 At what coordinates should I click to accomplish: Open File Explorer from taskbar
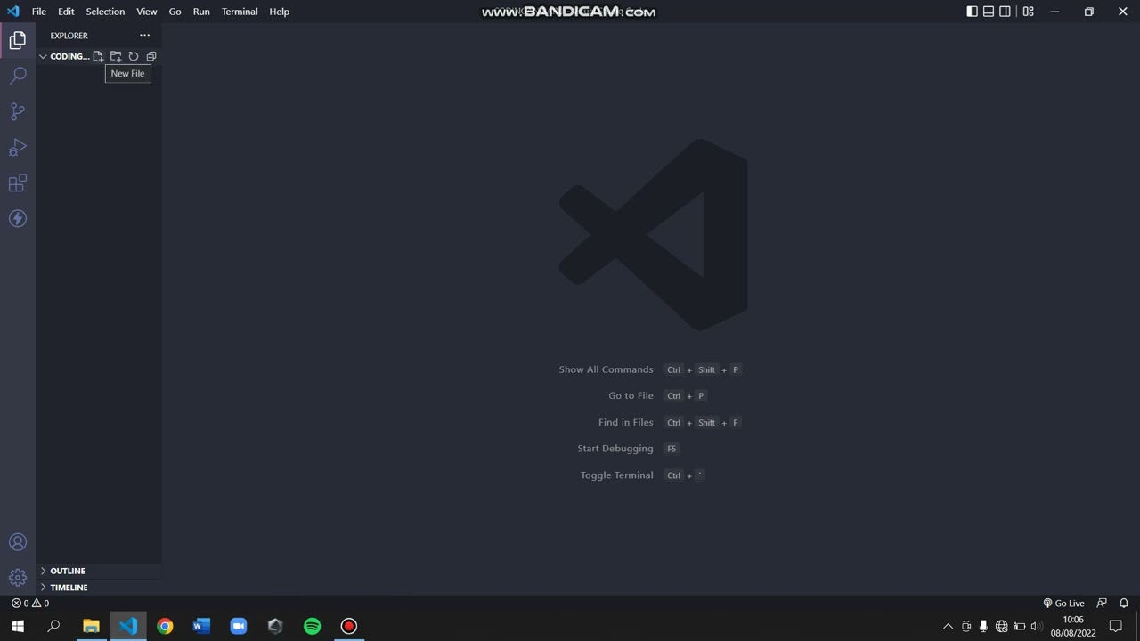click(91, 626)
